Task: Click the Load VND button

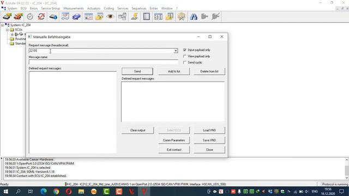Action: coord(209,130)
